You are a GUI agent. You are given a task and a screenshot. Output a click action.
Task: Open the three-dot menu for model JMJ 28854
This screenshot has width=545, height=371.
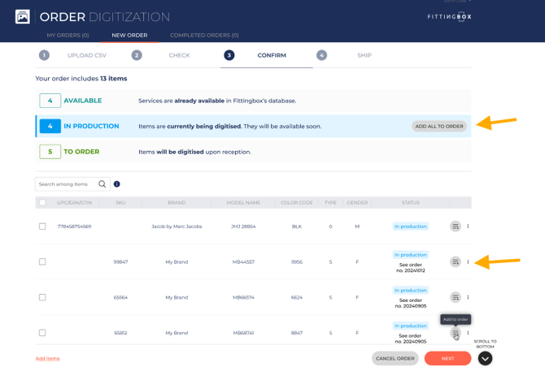[x=468, y=226]
